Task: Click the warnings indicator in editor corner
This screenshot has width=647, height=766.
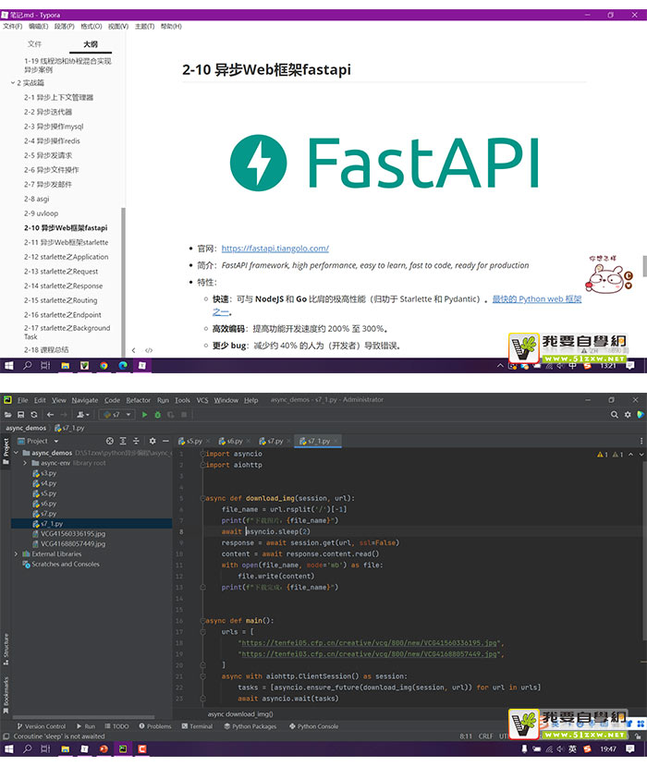Action: point(610,455)
